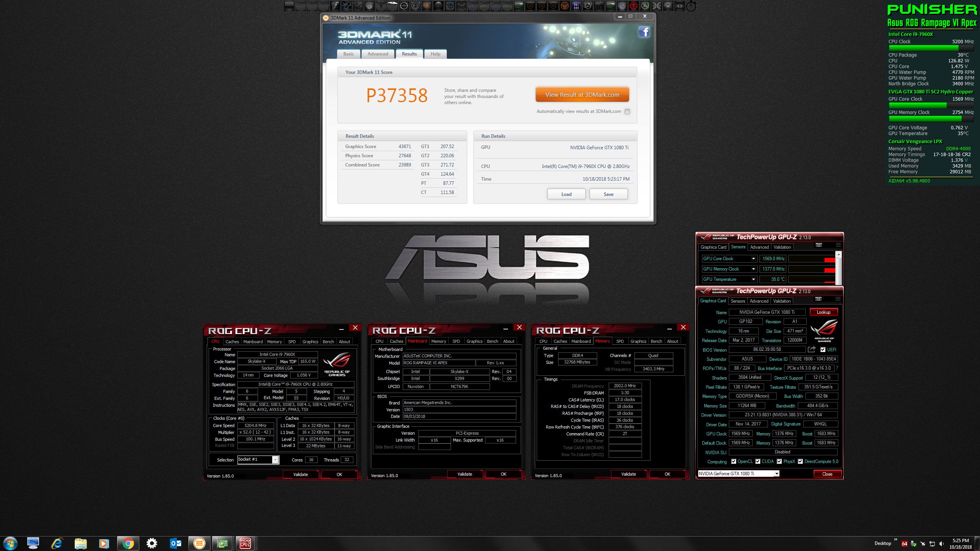Open the Caches tab in first CPU-Z window
Screen dimensions: 980x551
tap(232, 342)
